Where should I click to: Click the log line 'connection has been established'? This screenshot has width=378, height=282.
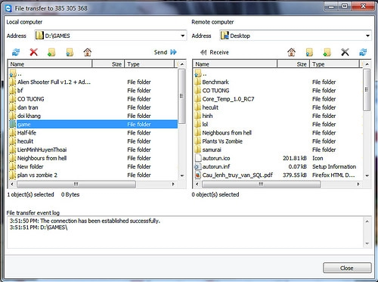tap(85, 221)
